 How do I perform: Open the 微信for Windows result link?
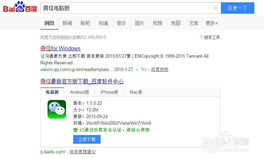[60, 48]
